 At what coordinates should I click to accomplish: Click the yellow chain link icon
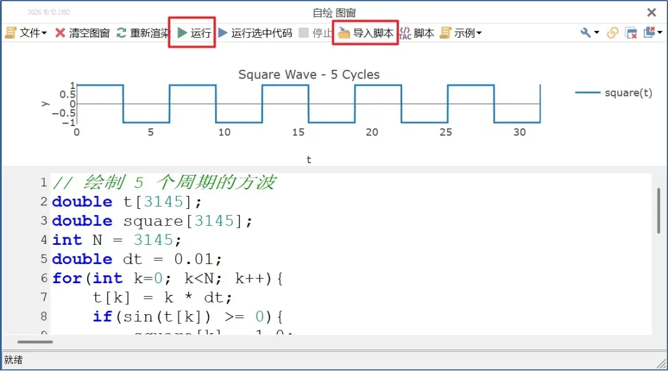point(612,33)
